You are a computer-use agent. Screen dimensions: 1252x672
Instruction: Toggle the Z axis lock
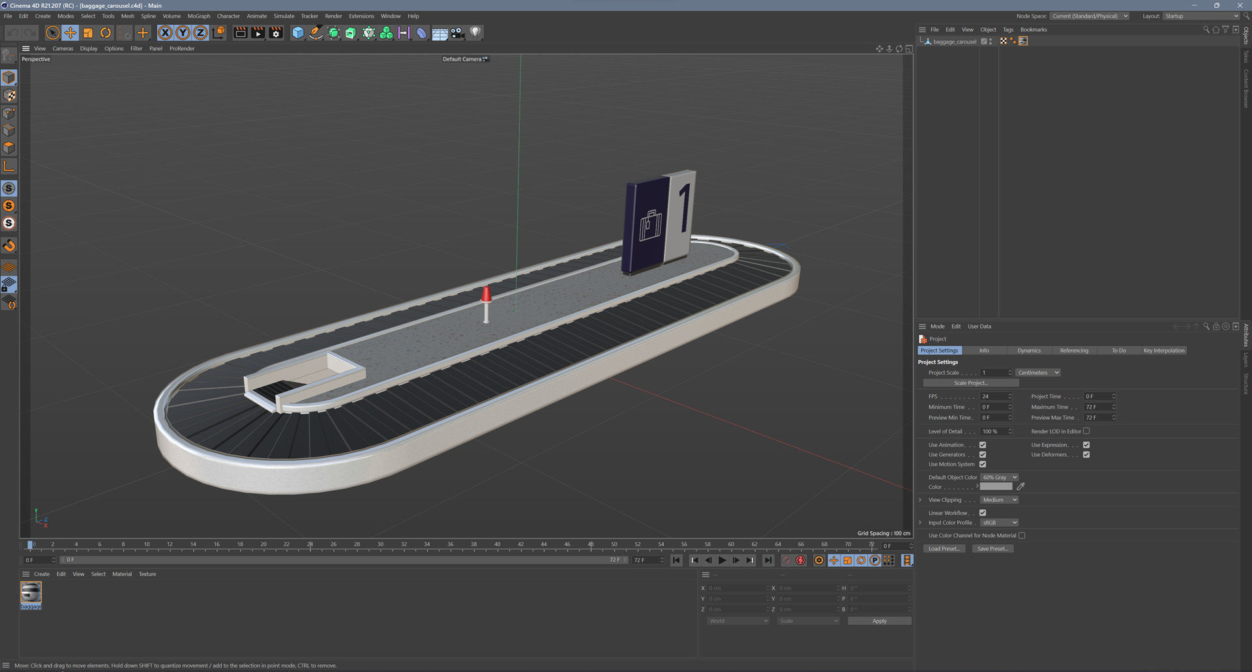(201, 33)
